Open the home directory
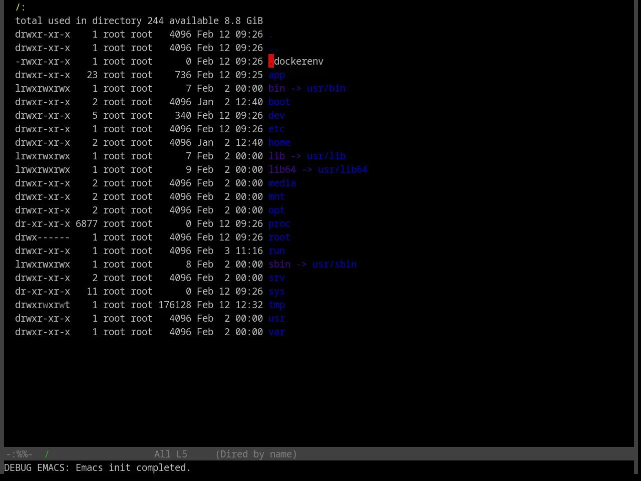Image resolution: width=641 pixels, height=481 pixels. point(279,142)
